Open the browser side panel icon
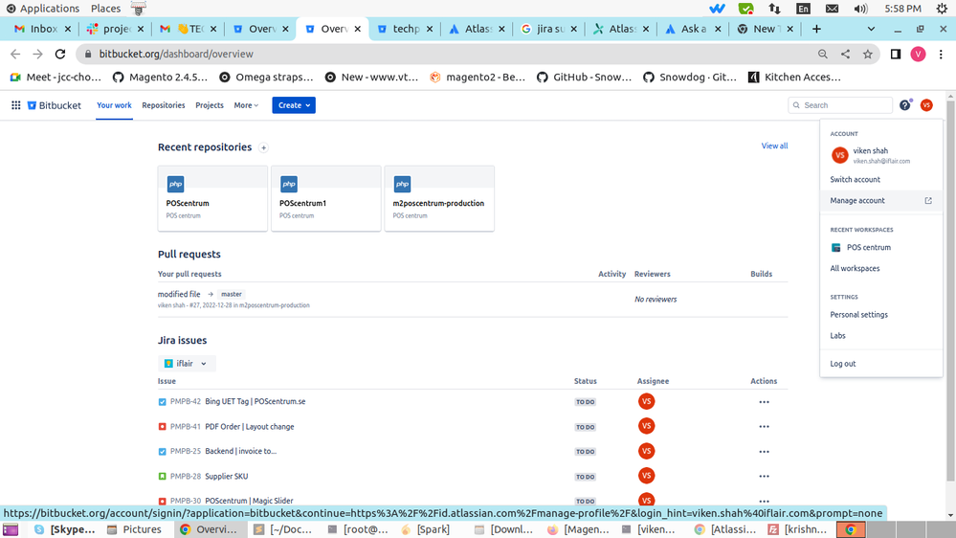 pyautogui.click(x=896, y=54)
